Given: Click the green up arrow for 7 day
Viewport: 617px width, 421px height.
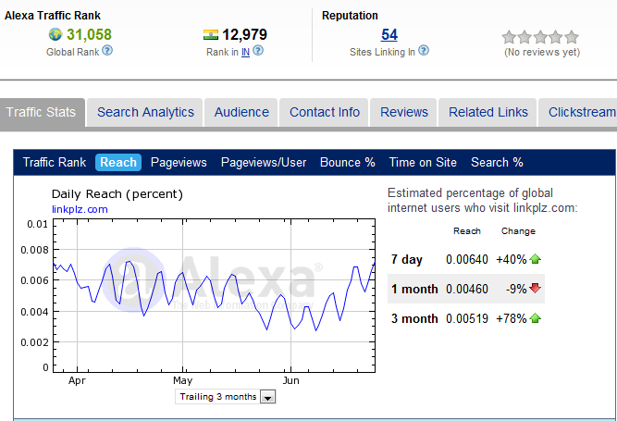Looking at the screenshot, I should click(536, 259).
